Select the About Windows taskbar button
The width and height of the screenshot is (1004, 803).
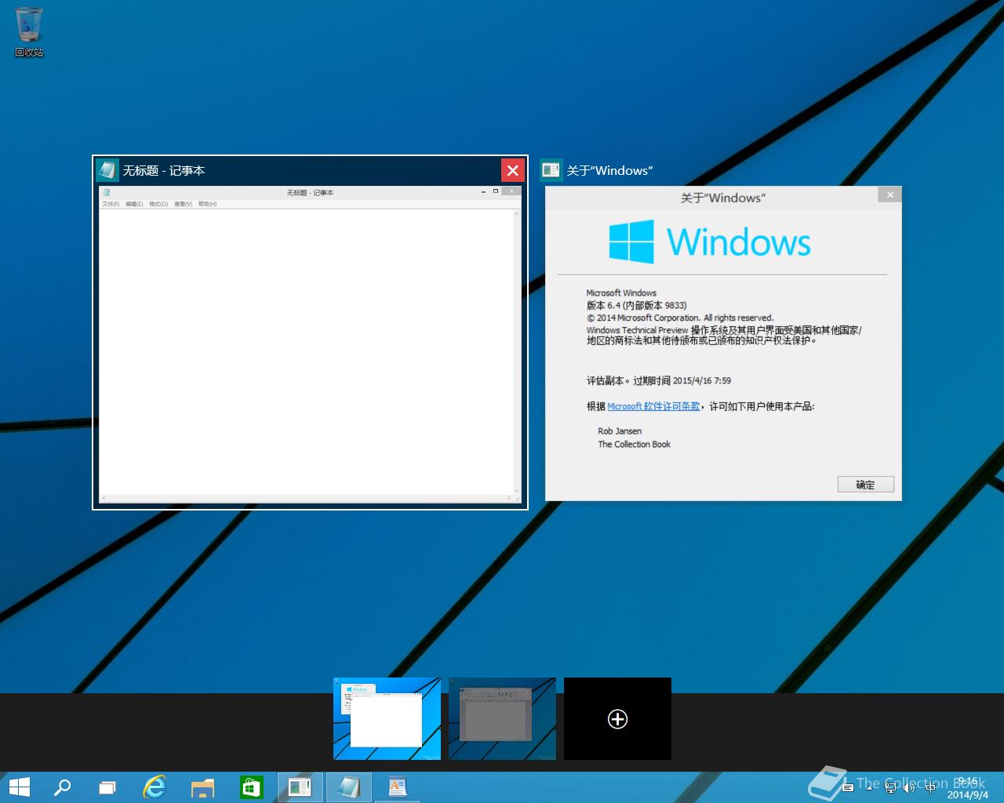300,787
